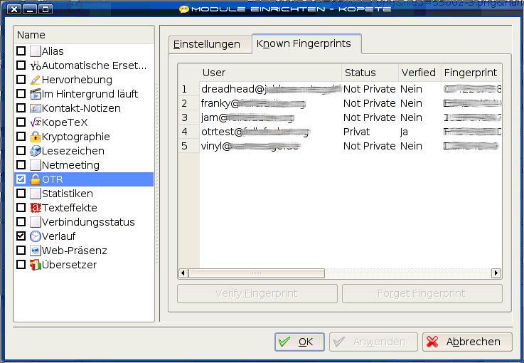The height and width of the screenshot is (363, 524).
Task: Select the vinyl@ user entry
Action: pos(271,146)
